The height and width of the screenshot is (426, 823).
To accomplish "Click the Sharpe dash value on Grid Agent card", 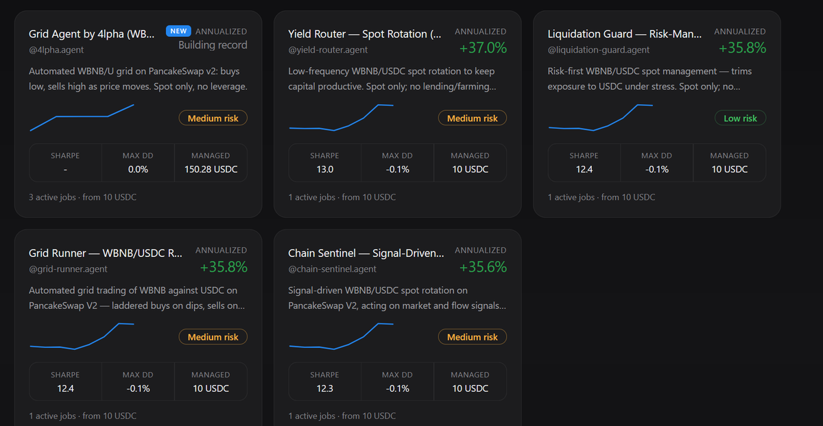I will click(65, 169).
